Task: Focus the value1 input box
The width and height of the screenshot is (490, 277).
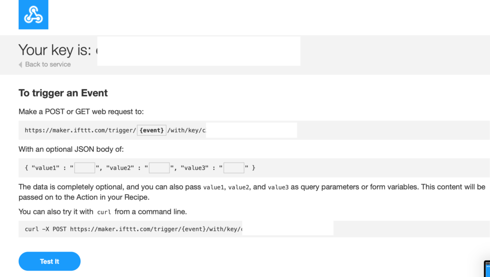Action: point(85,168)
